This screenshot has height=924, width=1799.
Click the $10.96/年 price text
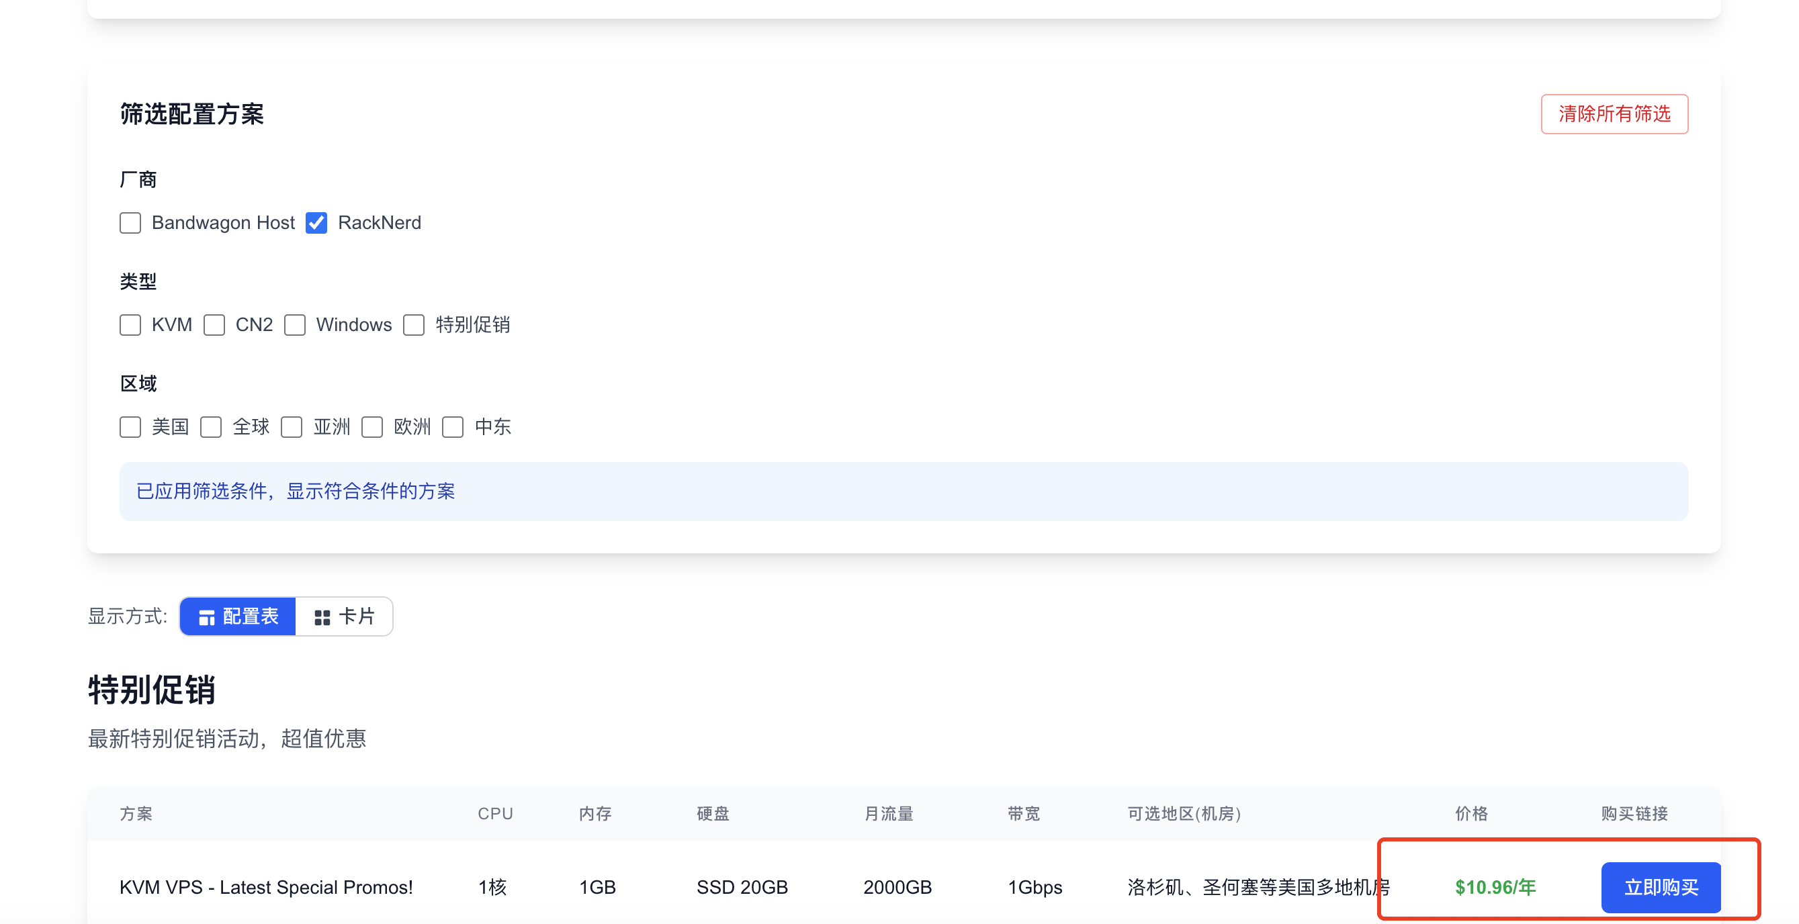tap(1495, 887)
